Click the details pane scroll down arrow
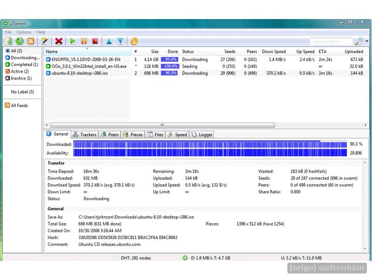 click(x=365, y=249)
